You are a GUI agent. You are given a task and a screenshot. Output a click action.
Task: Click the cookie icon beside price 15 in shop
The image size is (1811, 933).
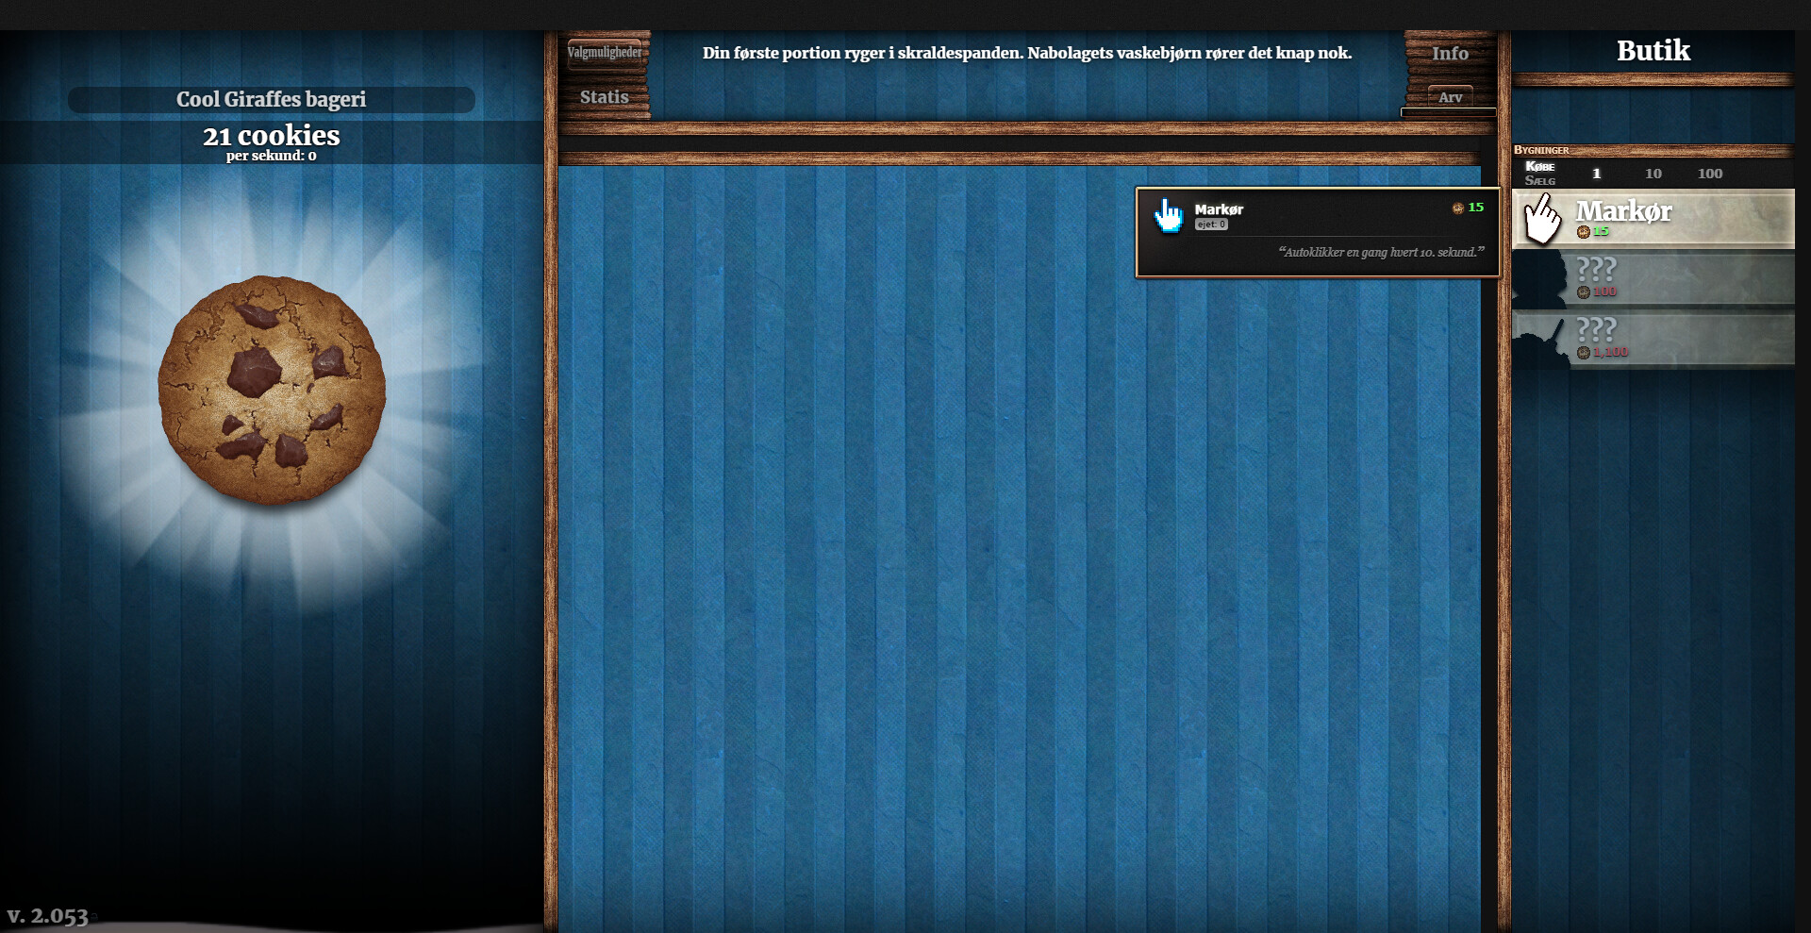1583,232
